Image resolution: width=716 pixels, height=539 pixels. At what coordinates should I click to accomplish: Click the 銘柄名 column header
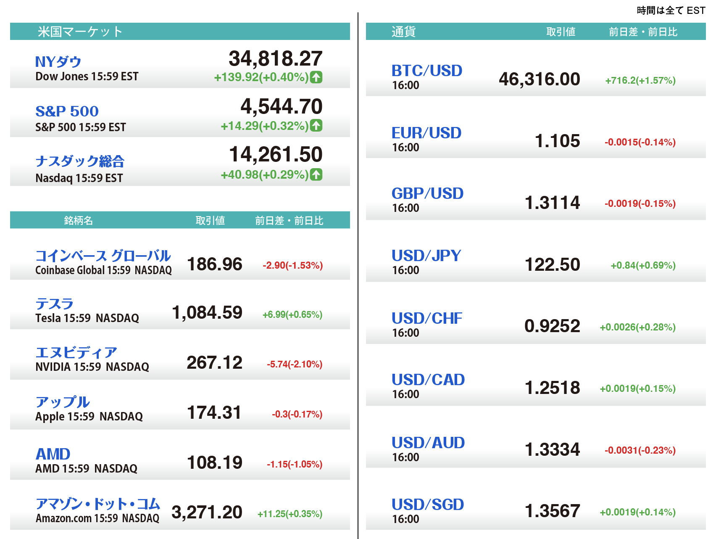[79, 220]
